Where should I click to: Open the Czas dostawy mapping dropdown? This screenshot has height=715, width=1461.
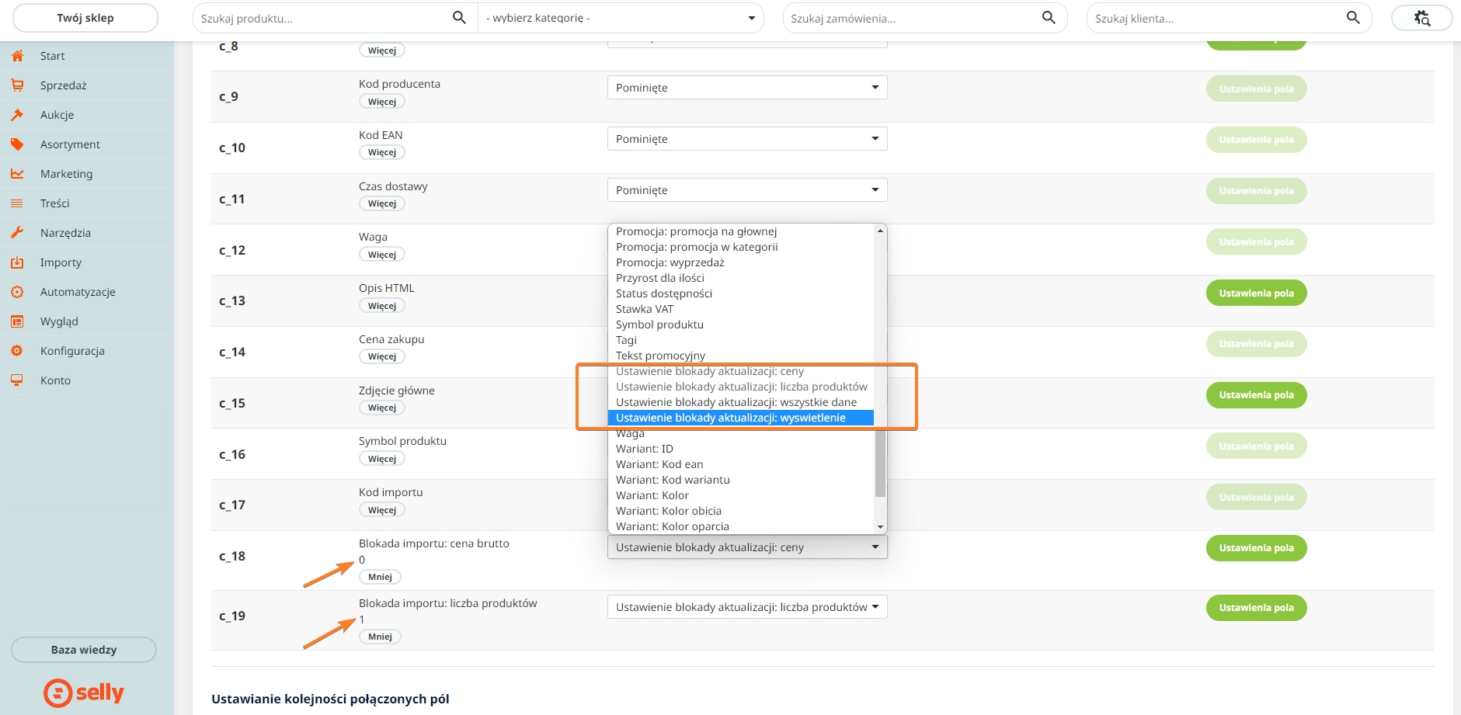pos(746,190)
